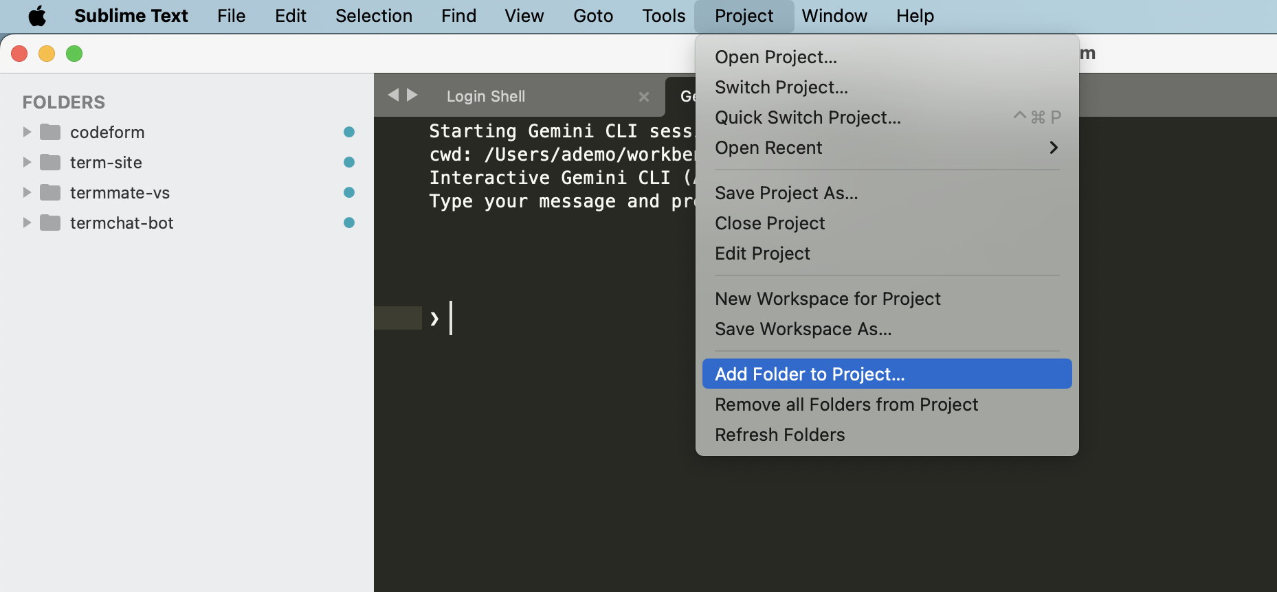The width and height of the screenshot is (1277, 592).
Task: Open the Help menu
Action: coord(915,16)
